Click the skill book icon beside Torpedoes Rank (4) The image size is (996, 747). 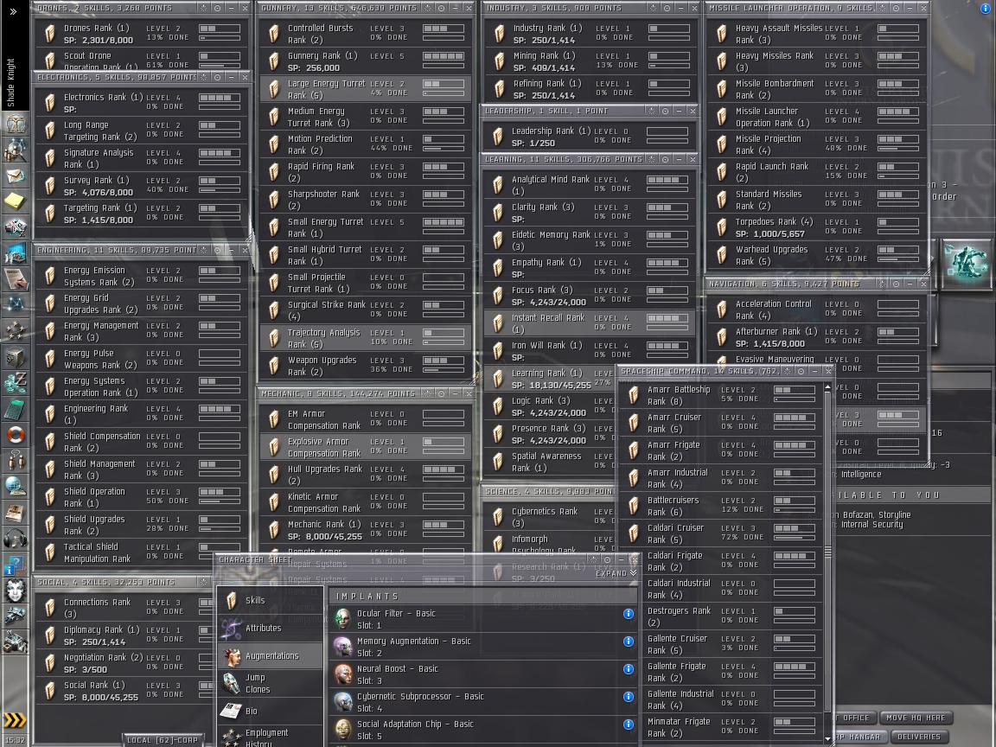tap(722, 227)
